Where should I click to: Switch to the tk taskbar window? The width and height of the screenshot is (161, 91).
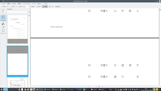coord(87,89)
